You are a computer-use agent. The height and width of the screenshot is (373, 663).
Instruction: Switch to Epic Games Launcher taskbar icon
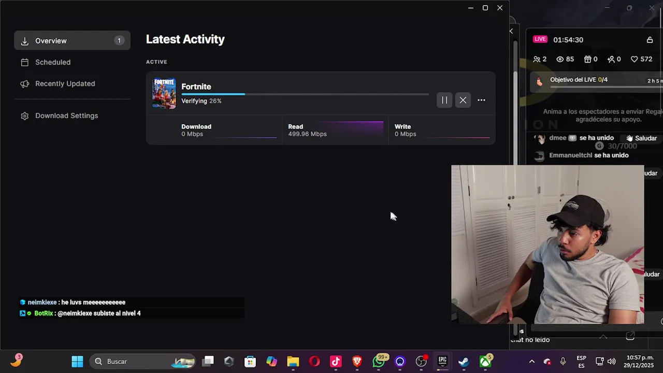442,362
